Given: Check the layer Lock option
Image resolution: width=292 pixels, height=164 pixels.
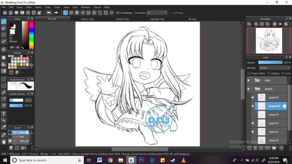Looking at the screenshot, I should [x=283, y=73].
